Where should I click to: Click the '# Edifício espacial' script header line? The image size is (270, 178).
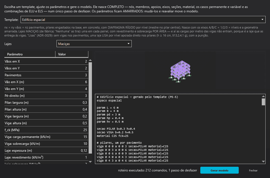pyautogui.click(x=137, y=97)
